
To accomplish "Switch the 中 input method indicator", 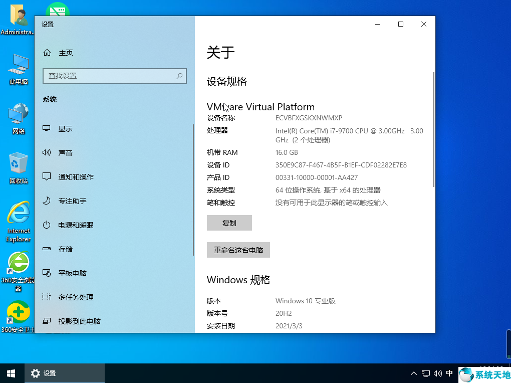I will [449, 373].
